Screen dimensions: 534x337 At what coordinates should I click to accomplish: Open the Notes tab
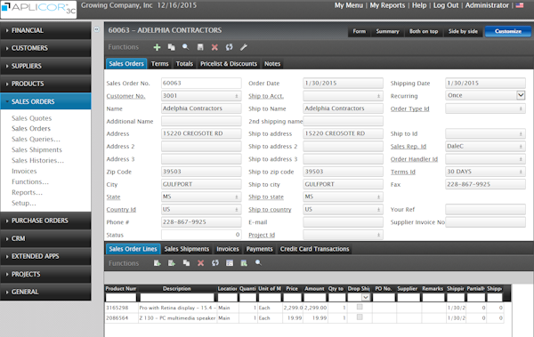tap(272, 64)
